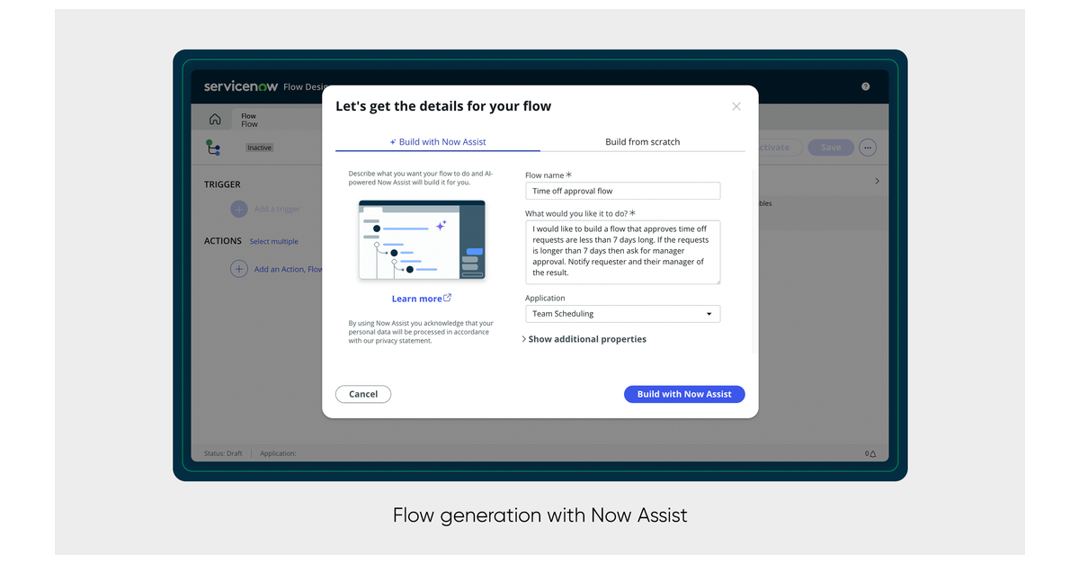Image resolution: width=1079 pixels, height=564 pixels.
Task: Click the Save button in the toolbar
Action: coord(830,147)
